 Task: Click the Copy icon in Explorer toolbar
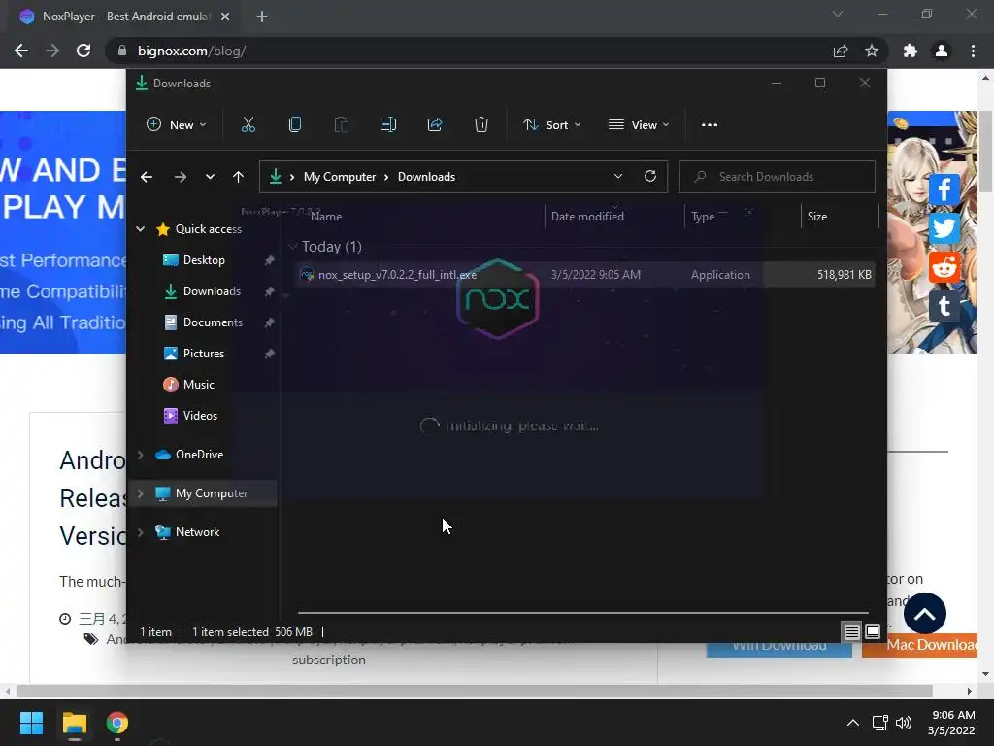[295, 125]
